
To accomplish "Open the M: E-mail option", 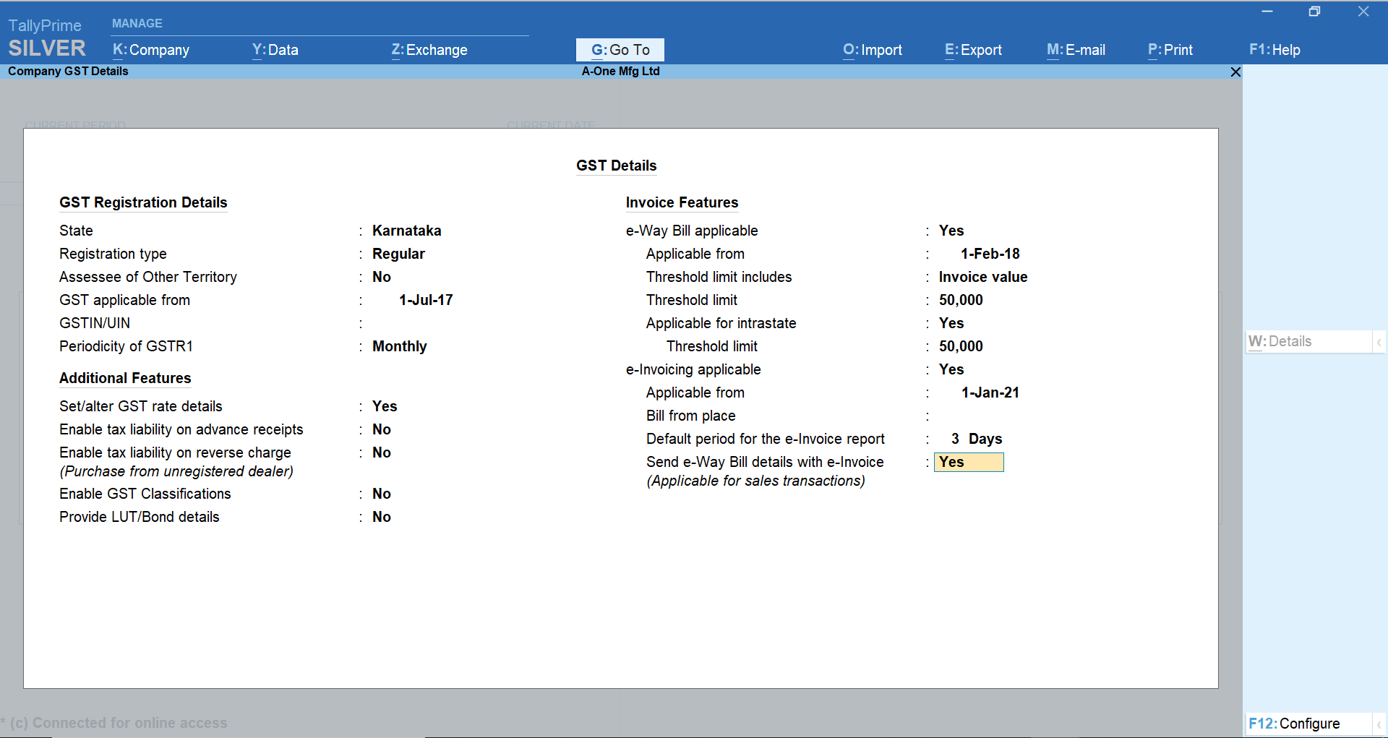I will pyautogui.click(x=1076, y=49).
